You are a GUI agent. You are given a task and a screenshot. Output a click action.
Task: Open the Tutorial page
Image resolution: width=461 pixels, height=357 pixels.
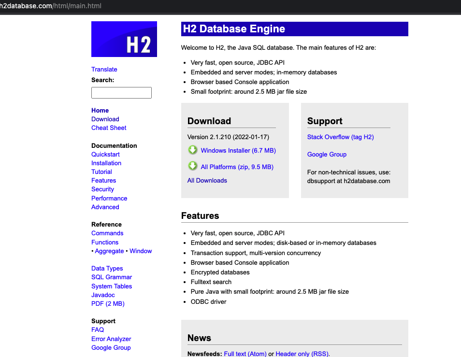click(102, 172)
